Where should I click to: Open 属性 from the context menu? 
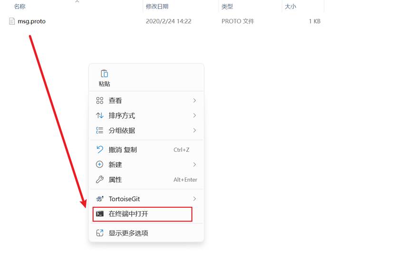point(146,179)
